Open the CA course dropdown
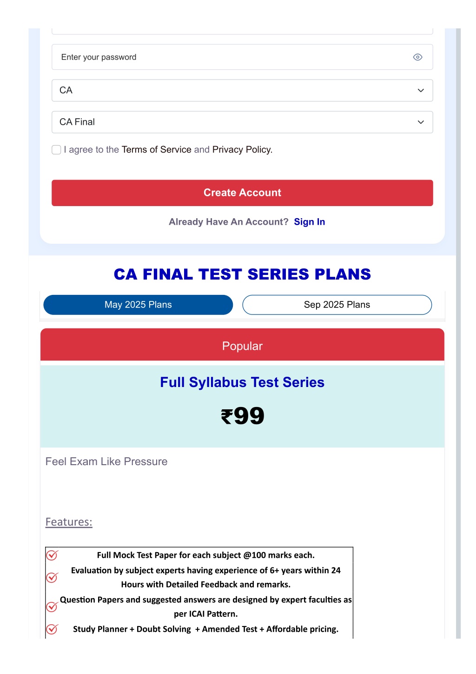Viewport: 476px width, 674px height. coord(242,90)
